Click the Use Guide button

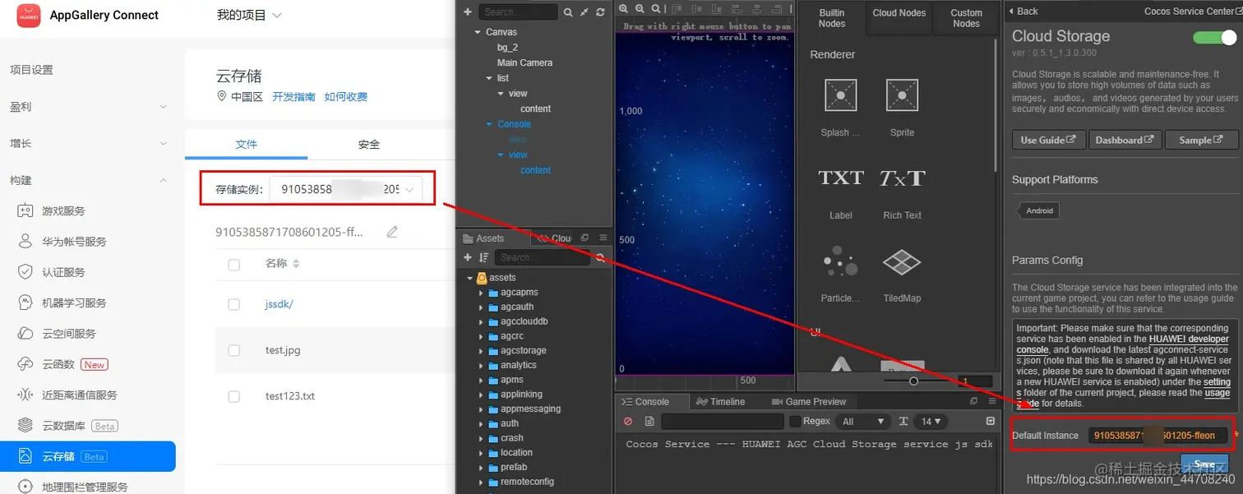1048,140
